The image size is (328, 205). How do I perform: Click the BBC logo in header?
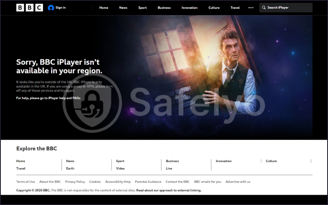[x=30, y=7]
